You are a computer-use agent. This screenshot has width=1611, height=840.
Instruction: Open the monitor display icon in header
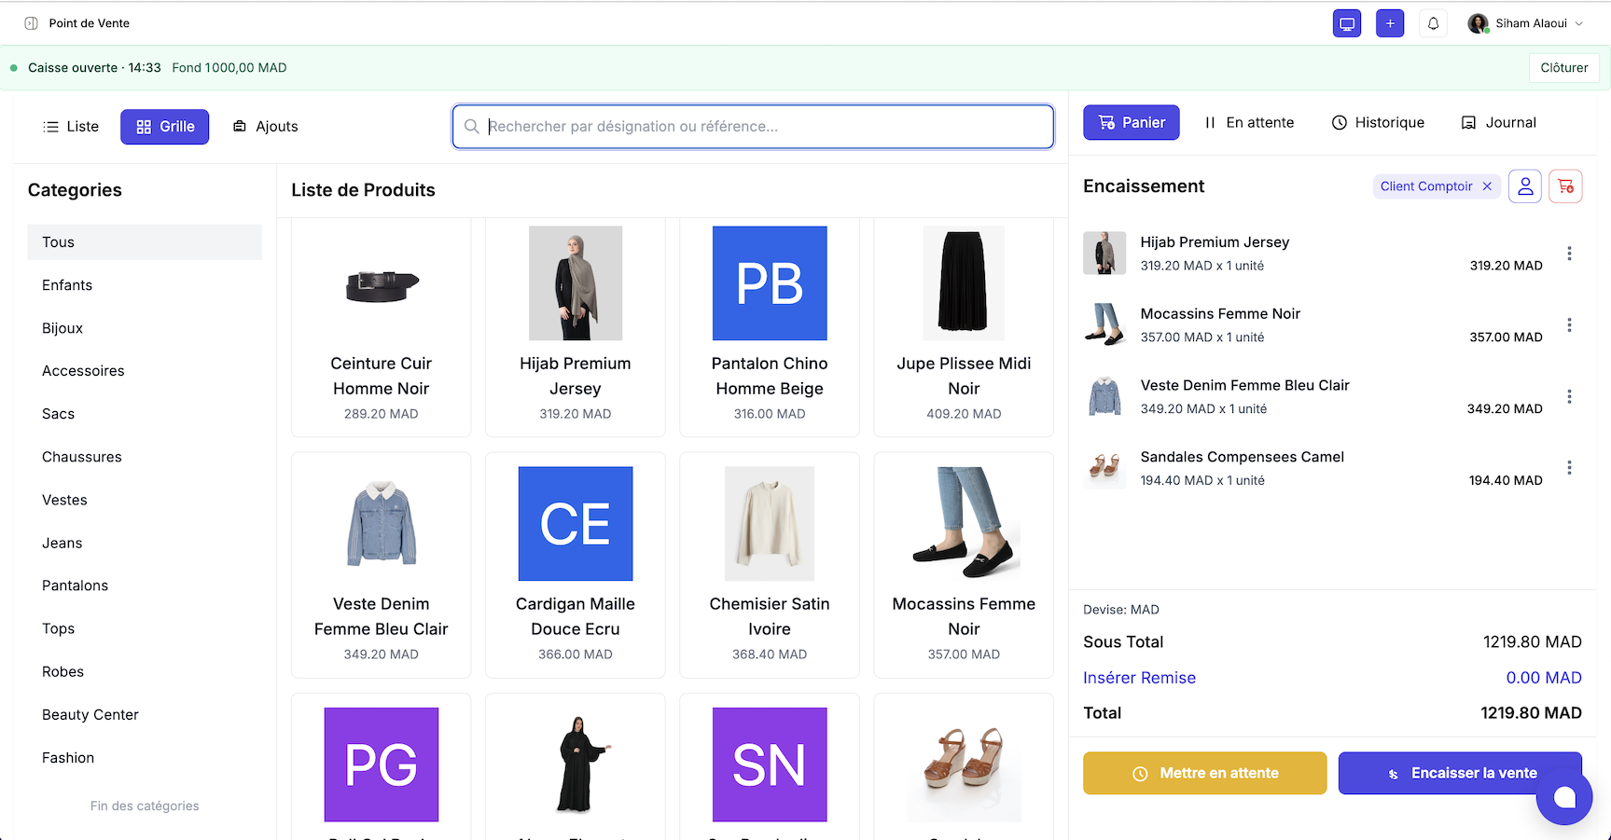coord(1347,23)
